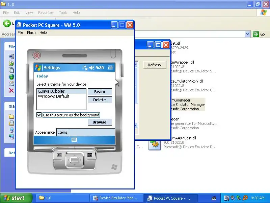The height and width of the screenshot is (203, 270).
Task: Tap the connectivity status icon in Settings bar
Action: (85, 68)
